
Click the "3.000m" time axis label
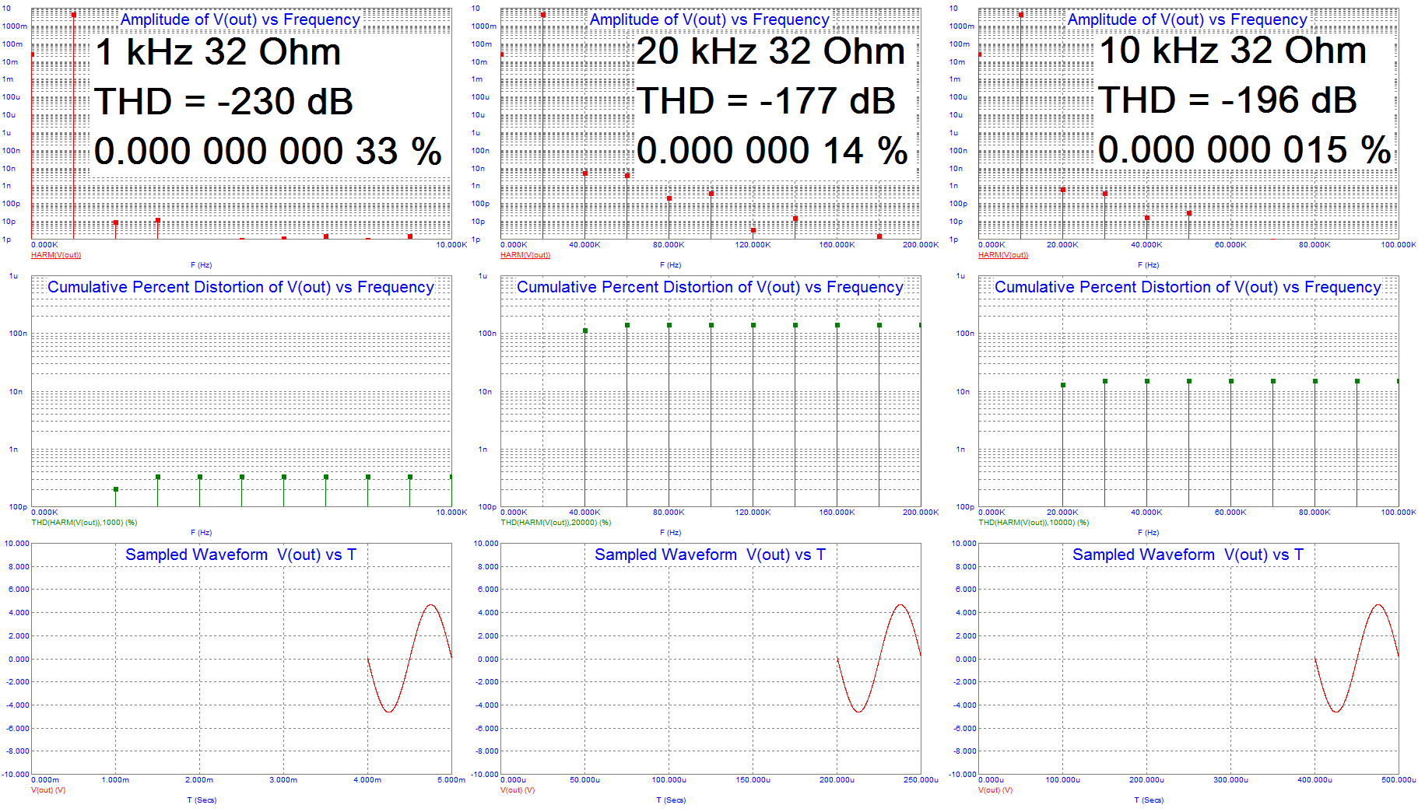pos(283,780)
